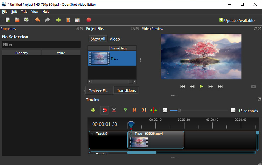Image resolution: width=262 pixels, height=165 pixels.
Task: Open the Title menu
Action: [24, 12]
